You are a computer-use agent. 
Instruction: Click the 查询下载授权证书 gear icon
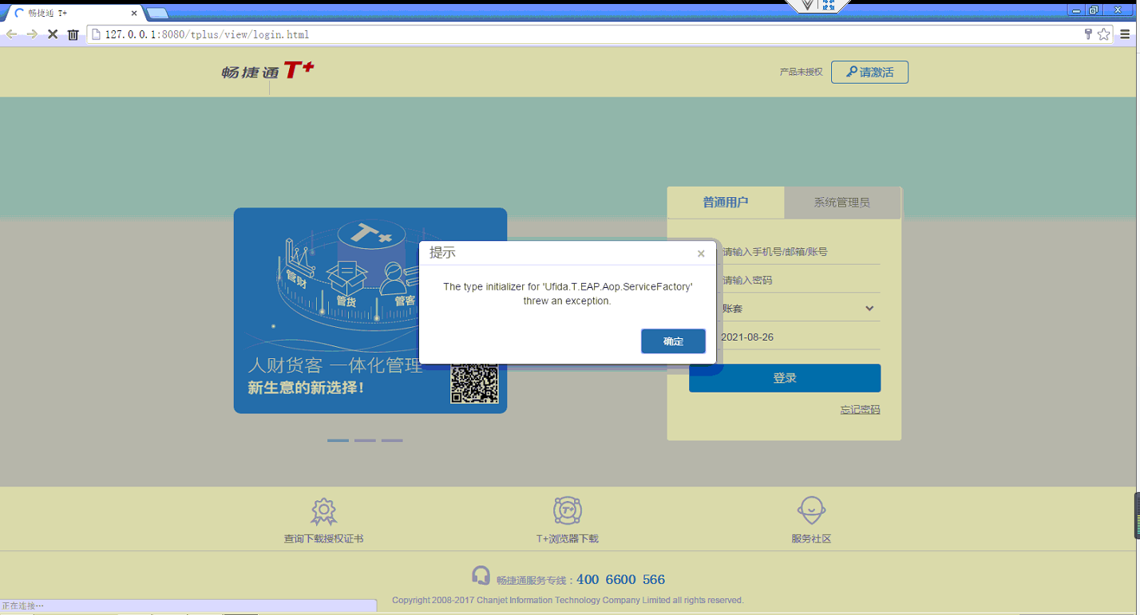(x=323, y=511)
